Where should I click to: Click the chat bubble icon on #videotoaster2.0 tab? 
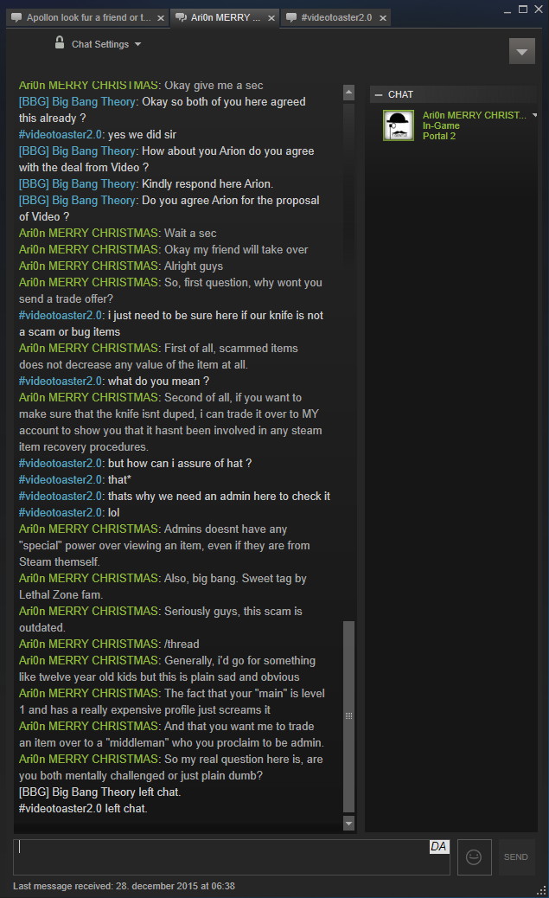pyautogui.click(x=291, y=18)
